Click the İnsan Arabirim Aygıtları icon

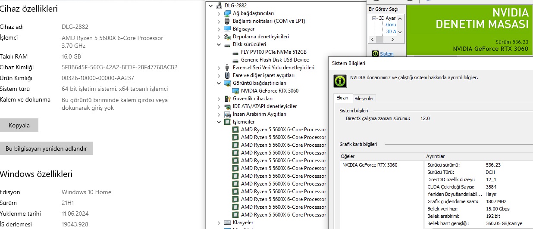point(227,114)
